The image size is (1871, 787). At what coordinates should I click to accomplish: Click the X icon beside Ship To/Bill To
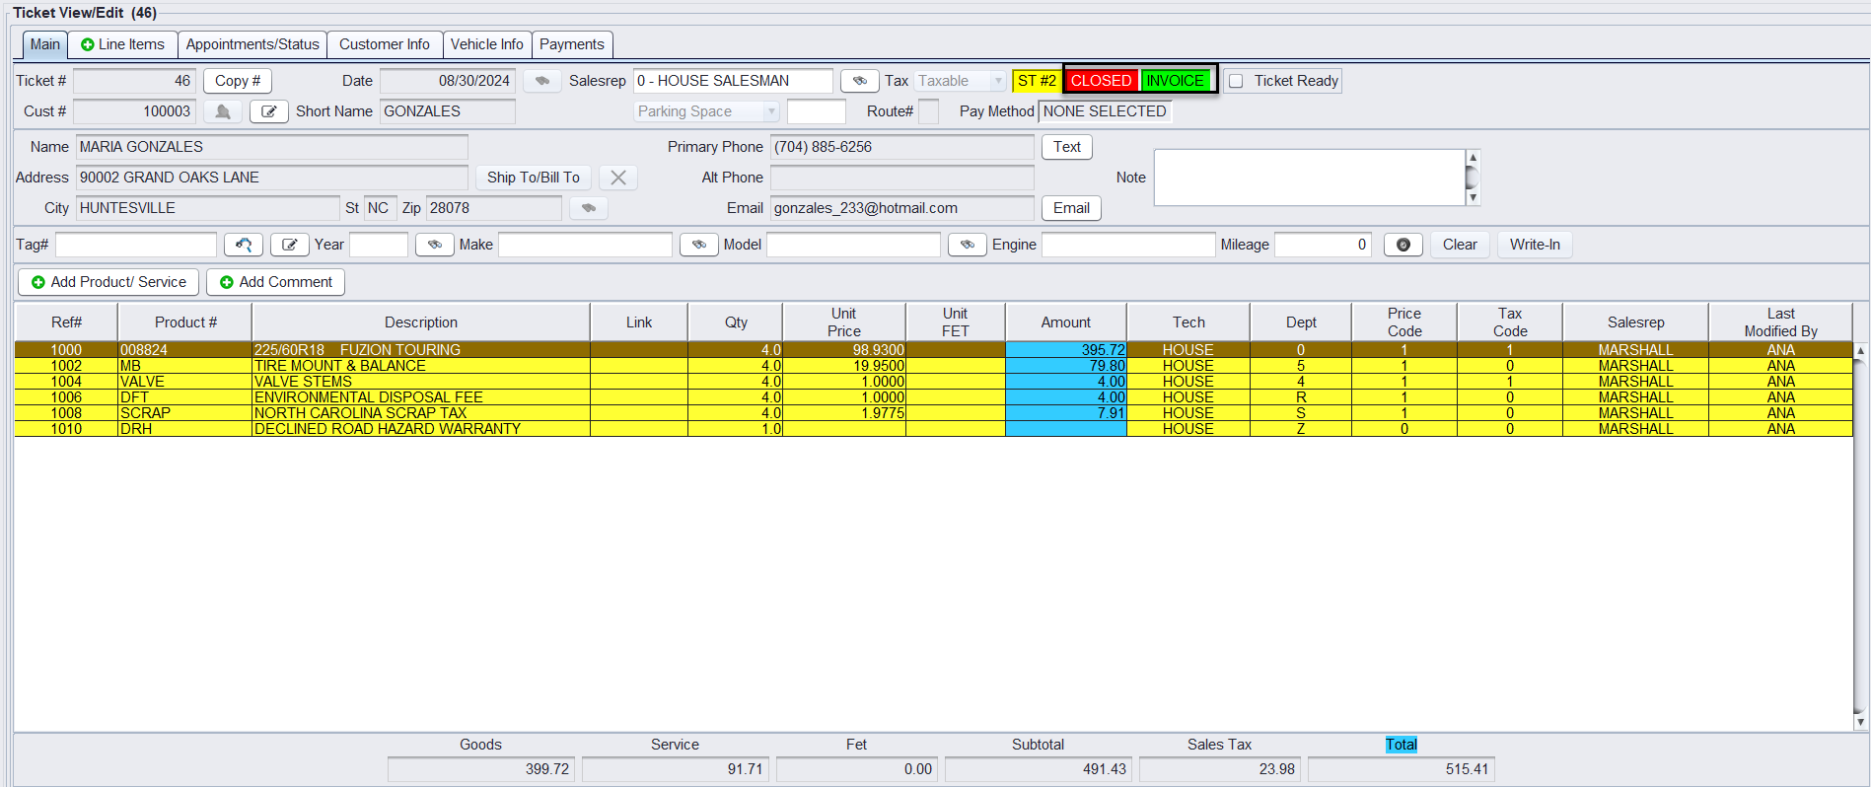pos(618,178)
